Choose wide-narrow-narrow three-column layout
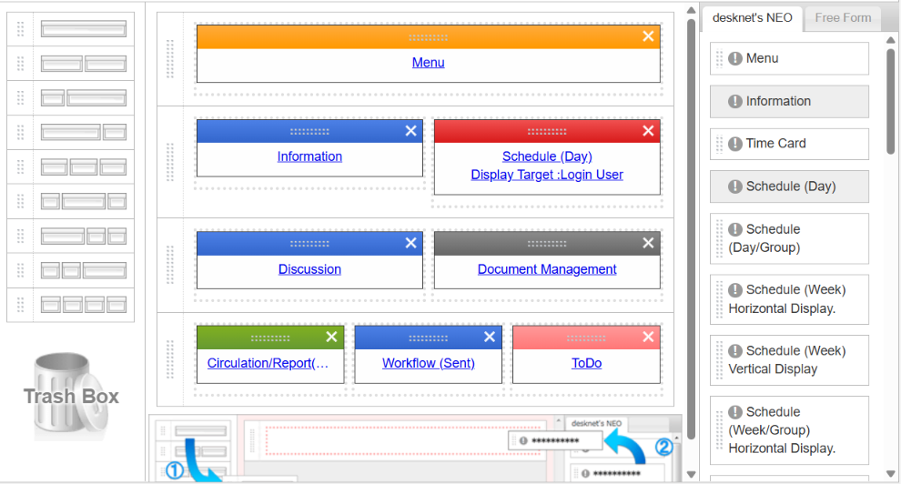This screenshot has height=484, width=901. point(84,236)
